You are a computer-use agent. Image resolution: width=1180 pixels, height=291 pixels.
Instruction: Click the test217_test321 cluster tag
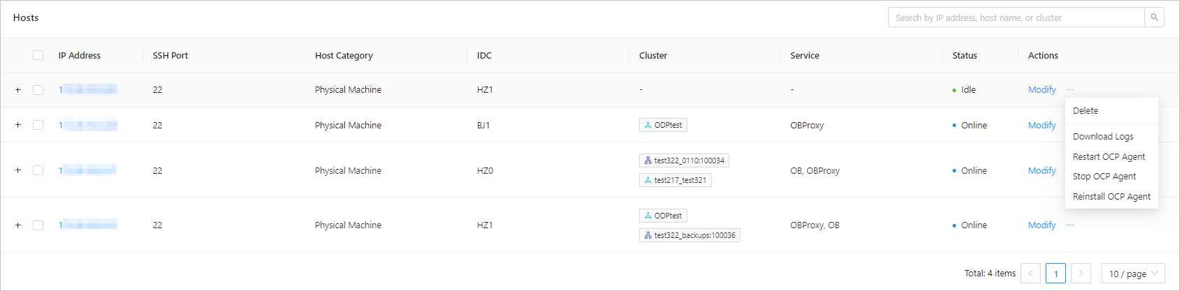pyautogui.click(x=675, y=180)
